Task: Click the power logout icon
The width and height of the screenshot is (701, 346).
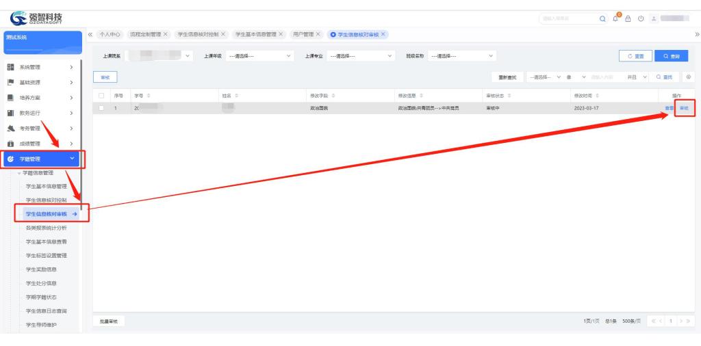Action: [641, 18]
